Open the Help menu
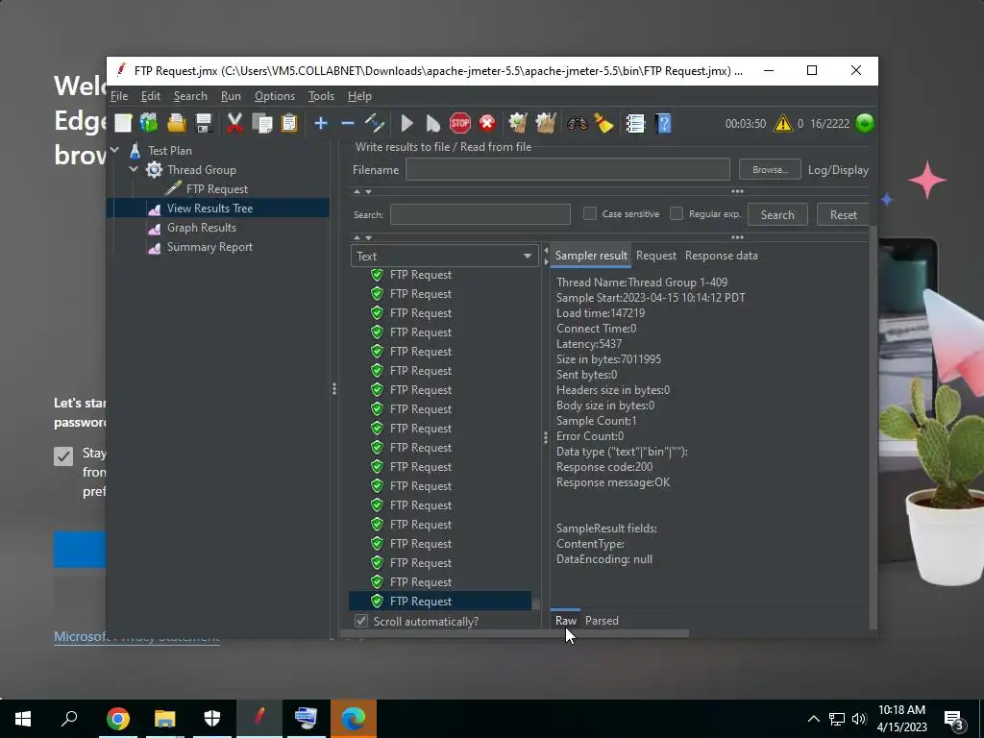 click(x=359, y=96)
